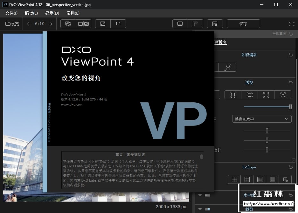Reset the 水平线 horizon panel
Viewport: 298px width, 213px height.
pos(291,195)
